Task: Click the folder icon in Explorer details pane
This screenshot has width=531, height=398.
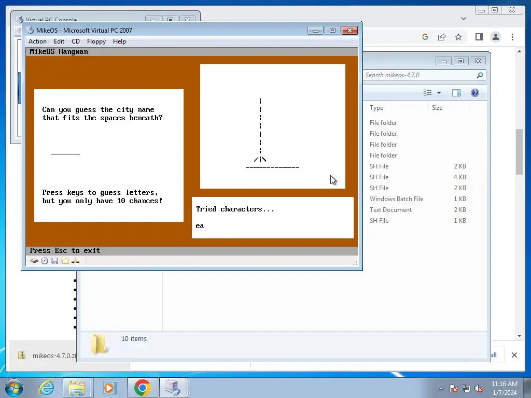Action: click(99, 344)
